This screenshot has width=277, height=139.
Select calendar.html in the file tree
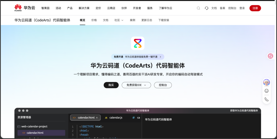tap(41, 133)
